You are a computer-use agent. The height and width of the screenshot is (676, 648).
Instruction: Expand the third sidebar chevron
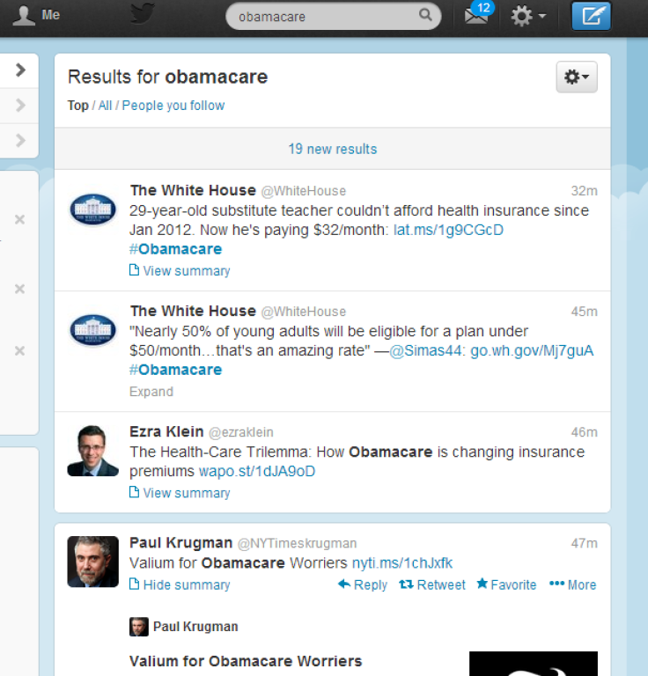click(x=20, y=140)
